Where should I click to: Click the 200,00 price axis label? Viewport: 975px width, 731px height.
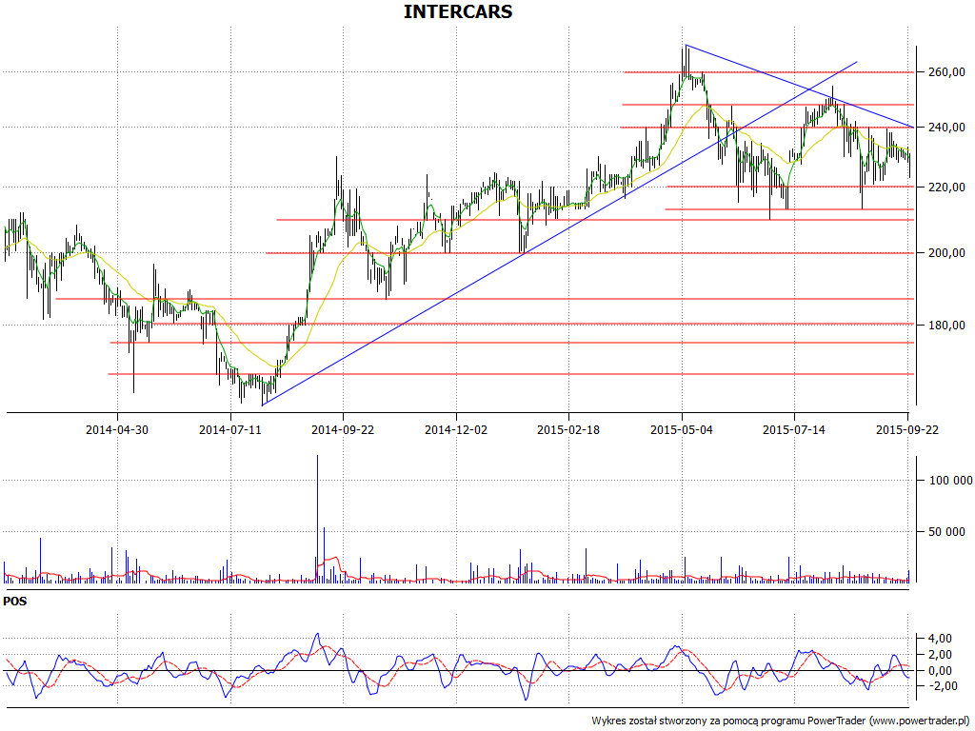click(x=946, y=253)
